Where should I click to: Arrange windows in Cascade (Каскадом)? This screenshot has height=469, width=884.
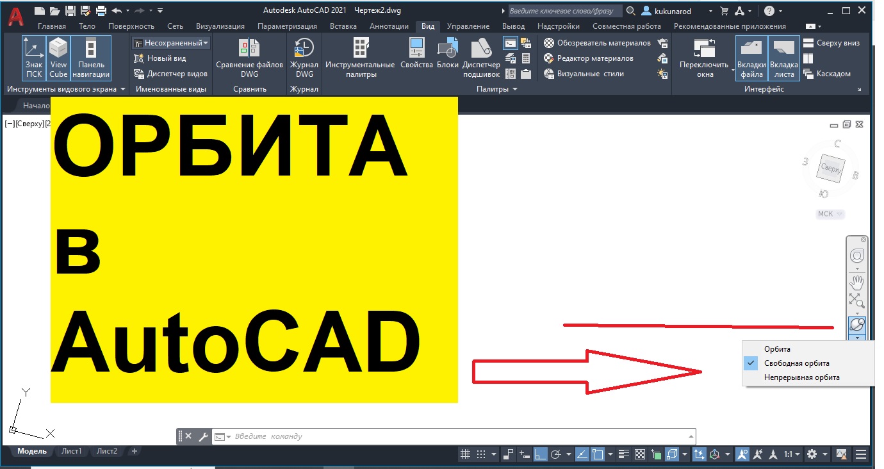pos(826,74)
